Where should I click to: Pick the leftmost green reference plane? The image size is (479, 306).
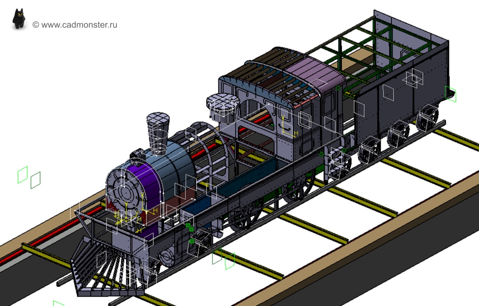point(22,175)
